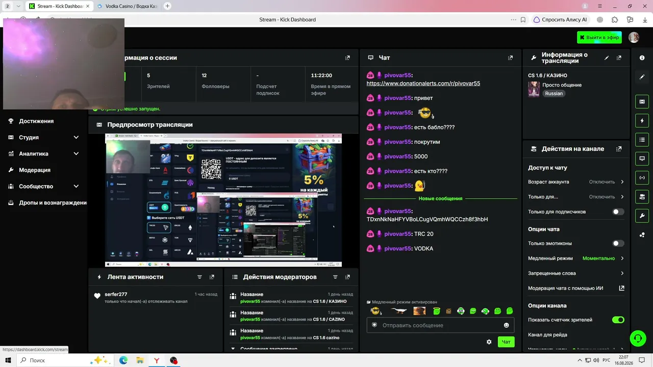Open chat settings gear beside the Чат button
Image resolution: width=653 pixels, height=367 pixels.
click(489, 342)
